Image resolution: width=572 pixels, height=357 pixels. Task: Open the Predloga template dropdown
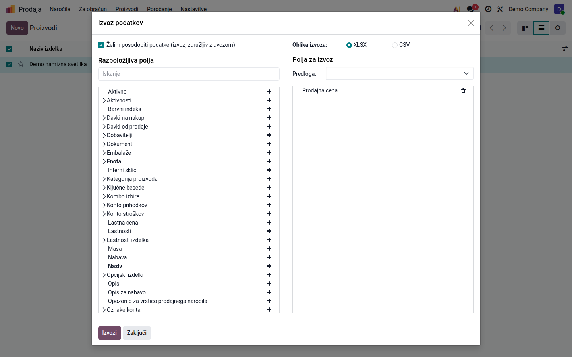pos(400,73)
